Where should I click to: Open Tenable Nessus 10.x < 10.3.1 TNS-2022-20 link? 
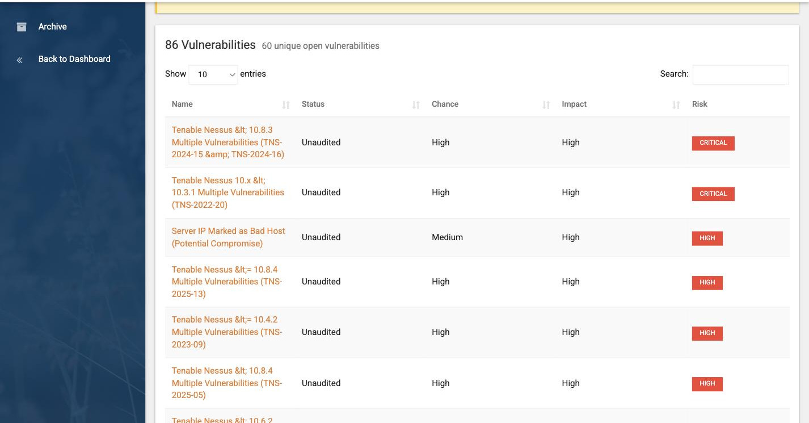coord(228,192)
